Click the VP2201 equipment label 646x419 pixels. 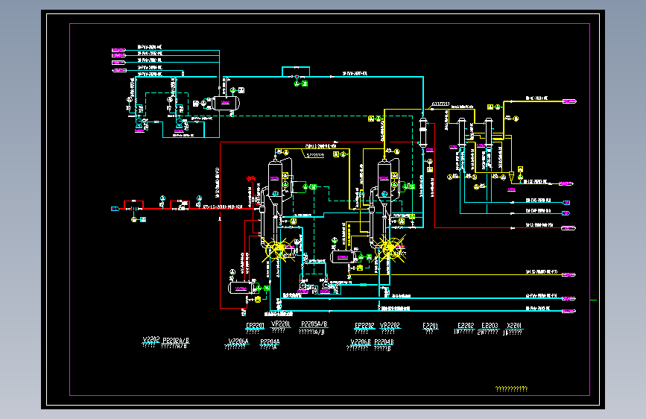(x=281, y=324)
